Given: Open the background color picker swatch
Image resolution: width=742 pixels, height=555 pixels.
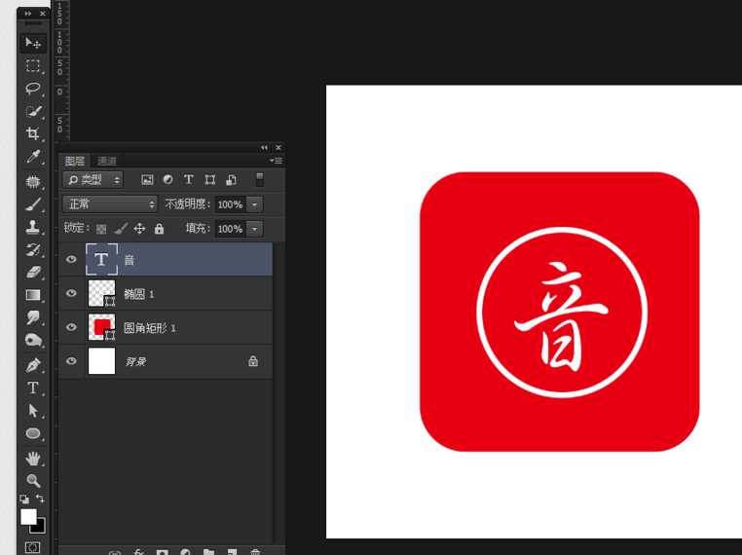Looking at the screenshot, I should (41, 527).
